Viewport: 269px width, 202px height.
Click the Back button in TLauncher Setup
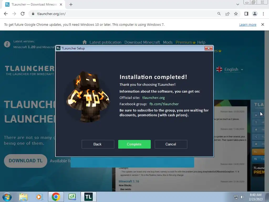pos(98,144)
